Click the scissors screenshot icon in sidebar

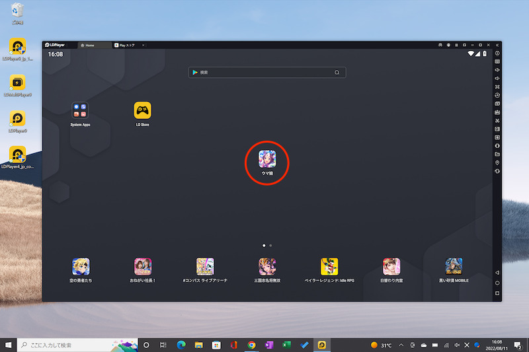coord(497,120)
